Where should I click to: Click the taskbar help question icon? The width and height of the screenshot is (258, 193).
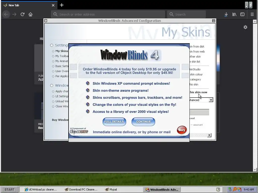(218, 189)
